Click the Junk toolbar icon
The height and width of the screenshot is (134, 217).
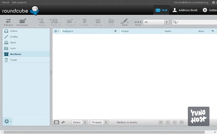[x=111, y=22]
